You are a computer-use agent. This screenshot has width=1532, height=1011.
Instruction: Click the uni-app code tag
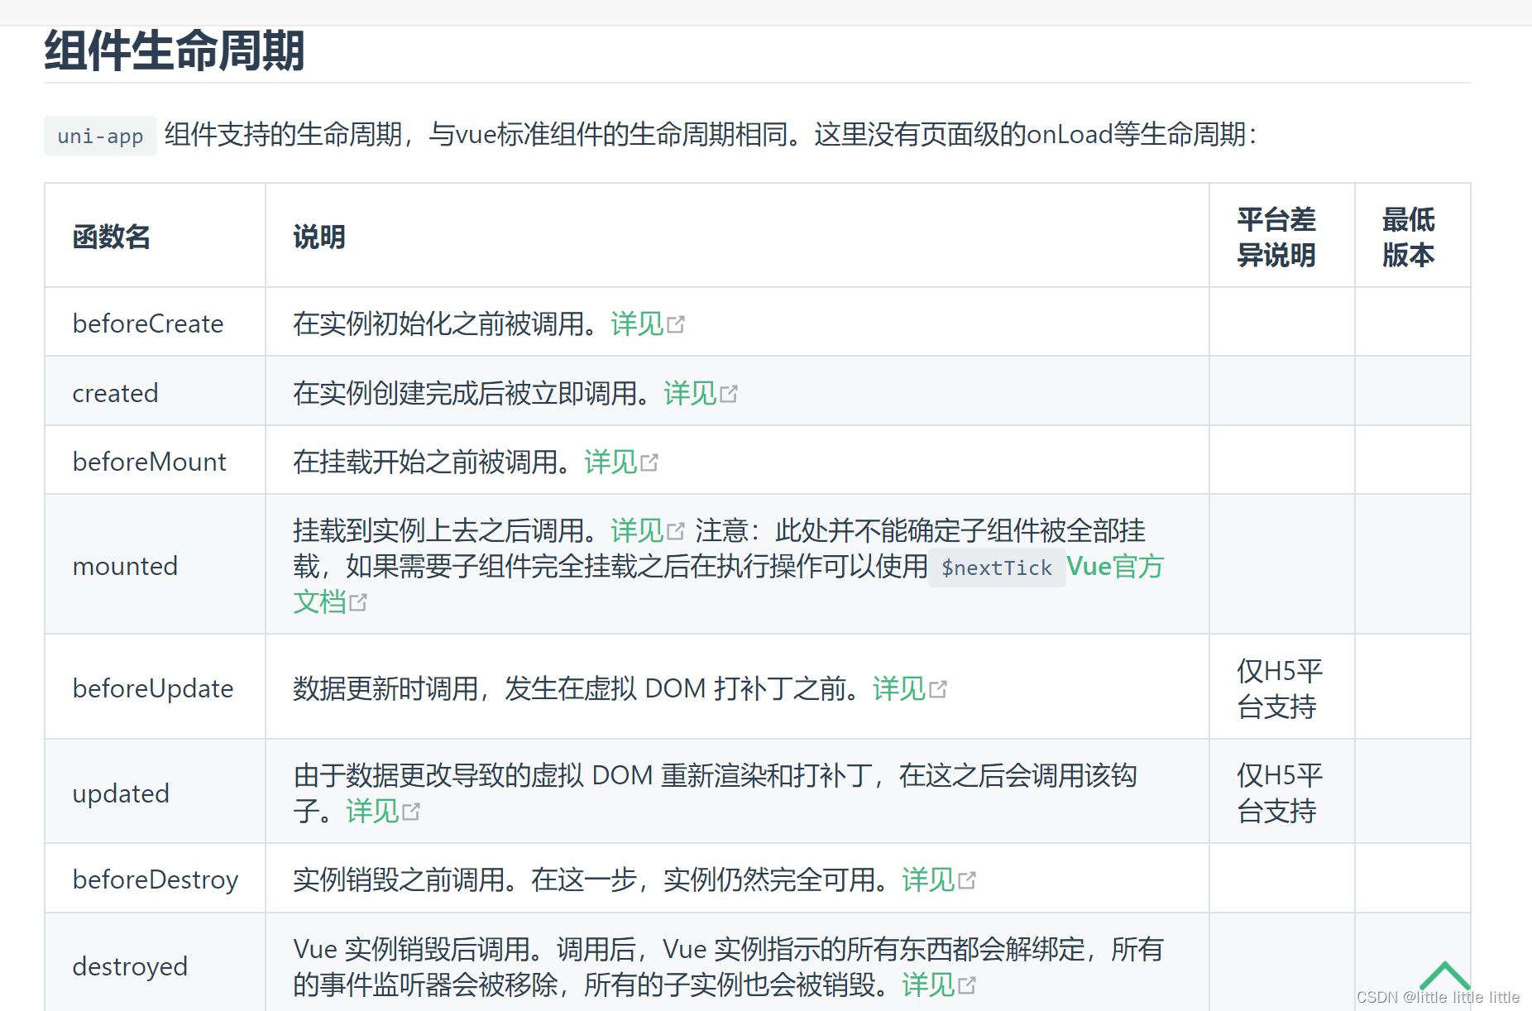(x=100, y=136)
